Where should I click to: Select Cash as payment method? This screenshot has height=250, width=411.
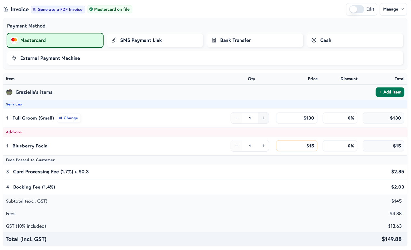pyautogui.click(x=355, y=40)
